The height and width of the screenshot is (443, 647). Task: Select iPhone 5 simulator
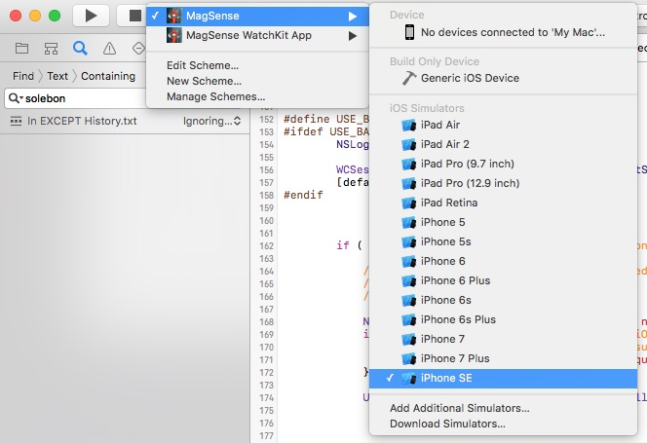tap(503, 222)
